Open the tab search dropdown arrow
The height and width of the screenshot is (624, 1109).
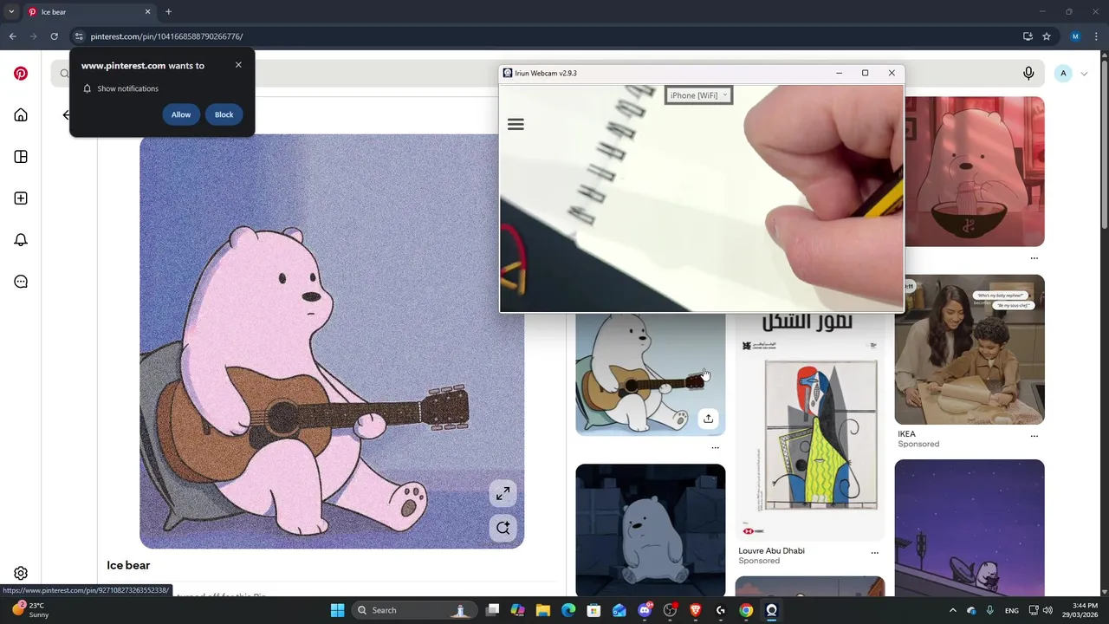pos(10,12)
